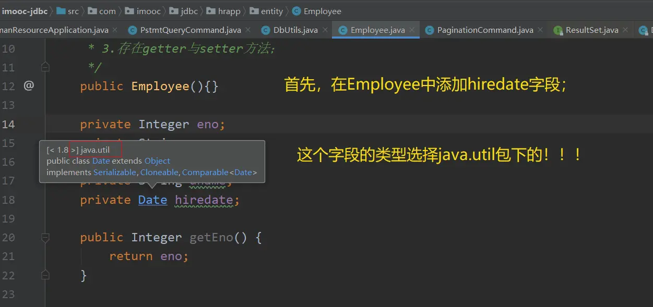Image resolution: width=653 pixels, height=307 pixels.
Task: Switch to the HumanResourceApplication.java tab
Action: pyautogui.click(x=54, y=30)
